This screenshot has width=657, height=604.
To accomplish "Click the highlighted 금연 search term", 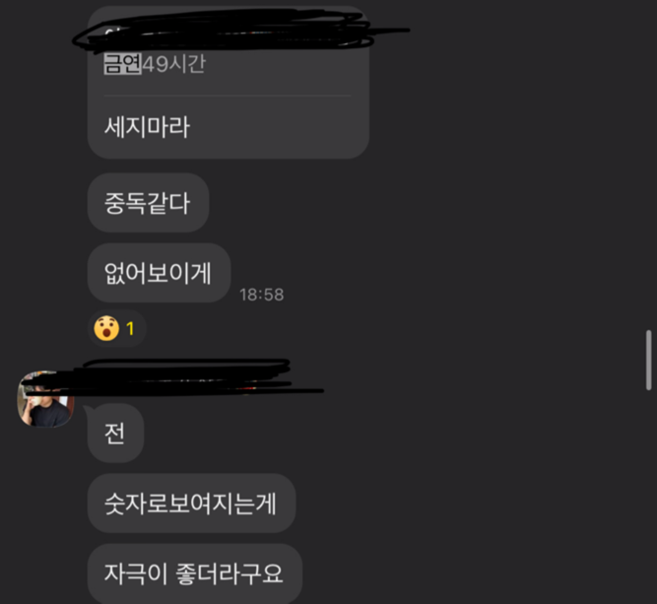I will coord(122,64).
